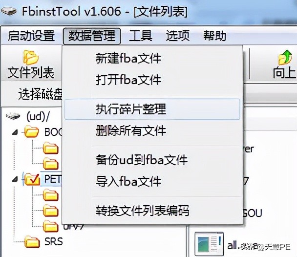Select 执行碎片整理 menu entry
297x257 pixels.
click(152, 109)
